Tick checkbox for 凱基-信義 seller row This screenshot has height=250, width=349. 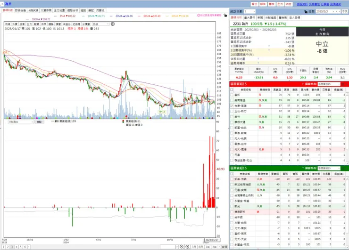click(232, 179)
